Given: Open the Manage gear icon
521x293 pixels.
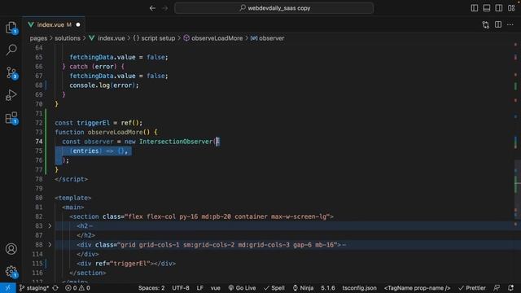Looking at the screenshot, I should point(11,271).
